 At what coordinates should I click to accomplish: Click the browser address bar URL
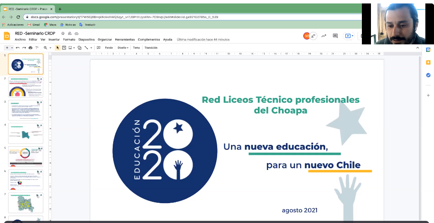(x=130, y=17)
